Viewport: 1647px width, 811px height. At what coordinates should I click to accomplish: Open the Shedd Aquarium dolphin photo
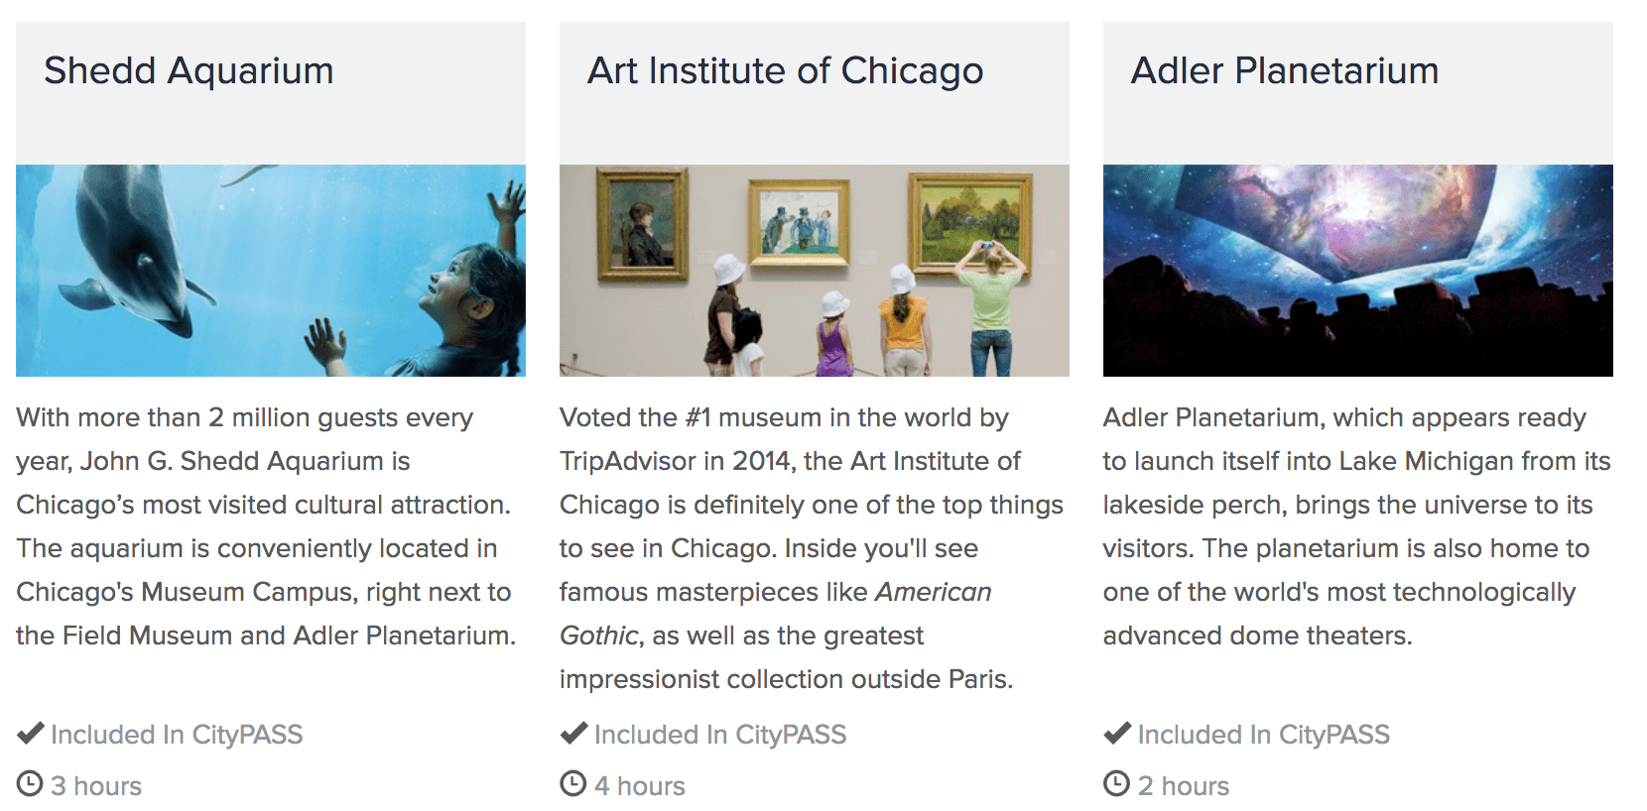tap(271, 271)
